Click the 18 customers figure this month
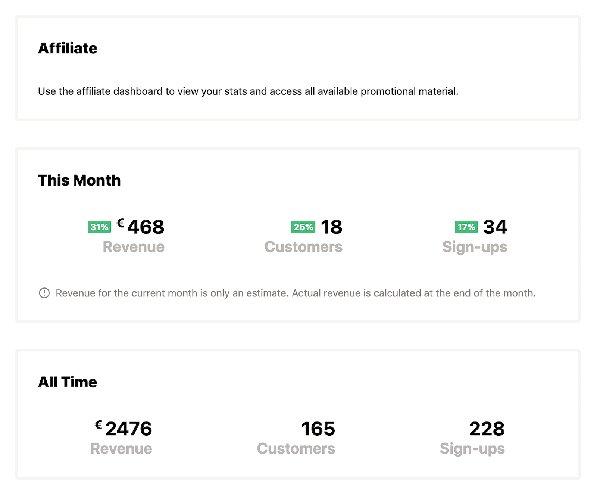Image resolution: width=597 pixels, height=495 pixels. coord(331,227)
